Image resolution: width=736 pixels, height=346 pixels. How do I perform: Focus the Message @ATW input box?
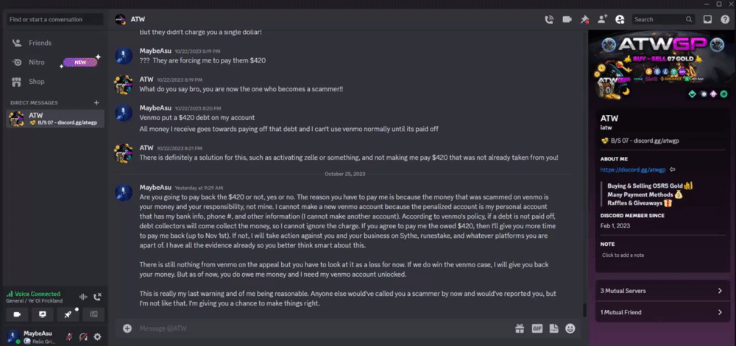pyautogui.click(x=316, y=328)
